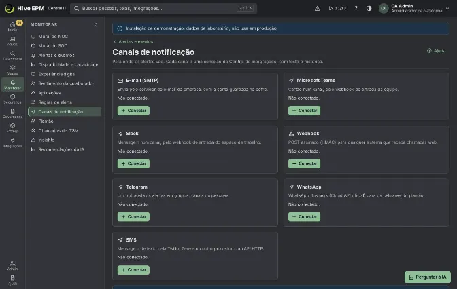Open the Ajuda rail icon at bottom

point(12,280)
